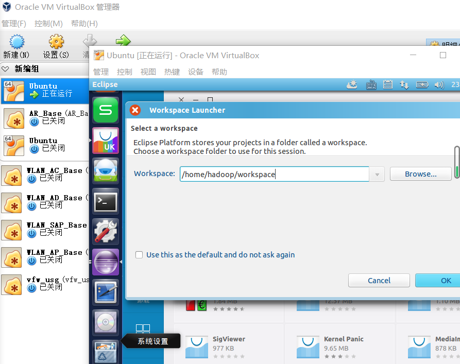Click the weather indicator in Ubuntu panel
Viewport: 460px width, 364px height.
[352, 85]
